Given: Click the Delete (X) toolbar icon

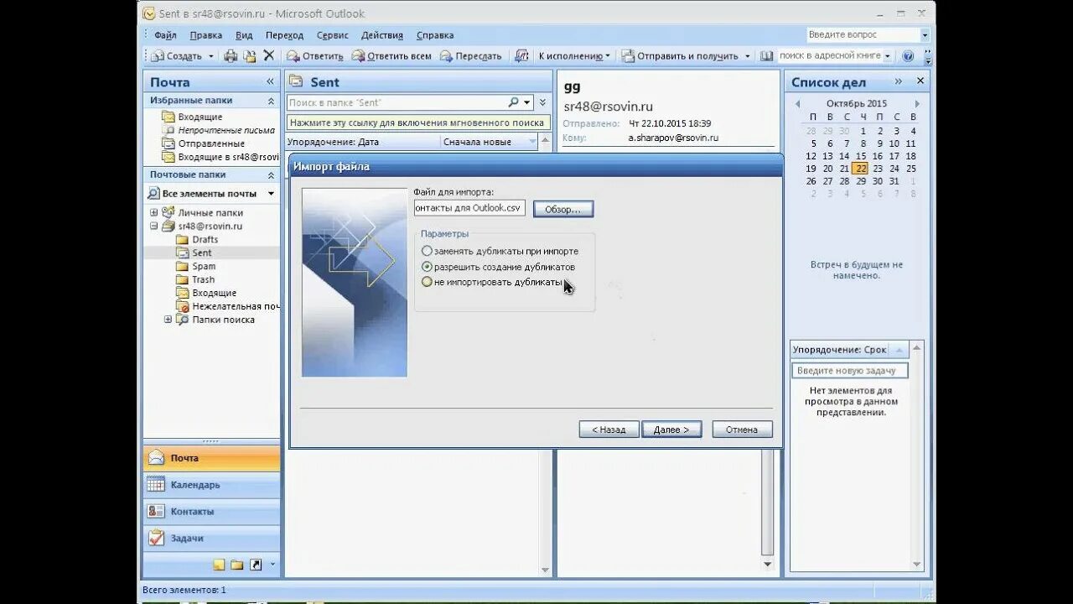Looking at the screenshot, I should coord(269,55).
